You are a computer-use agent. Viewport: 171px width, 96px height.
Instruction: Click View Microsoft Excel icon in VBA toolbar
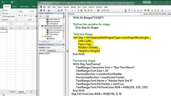click(41, 10)
